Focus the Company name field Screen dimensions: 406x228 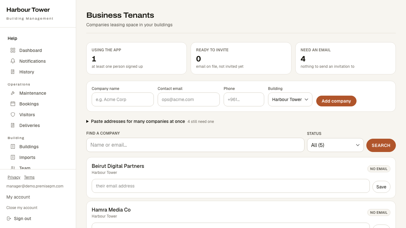pos(123,99)
